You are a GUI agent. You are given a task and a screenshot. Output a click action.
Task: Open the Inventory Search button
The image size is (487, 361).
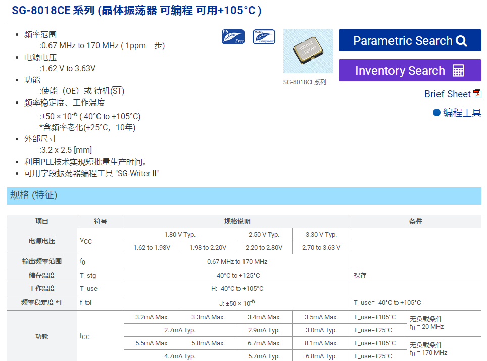[410, 70]
